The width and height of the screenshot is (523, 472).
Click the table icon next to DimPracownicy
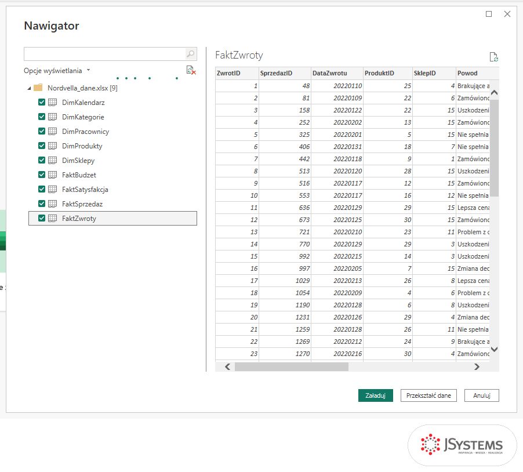(x=52, y=132)
